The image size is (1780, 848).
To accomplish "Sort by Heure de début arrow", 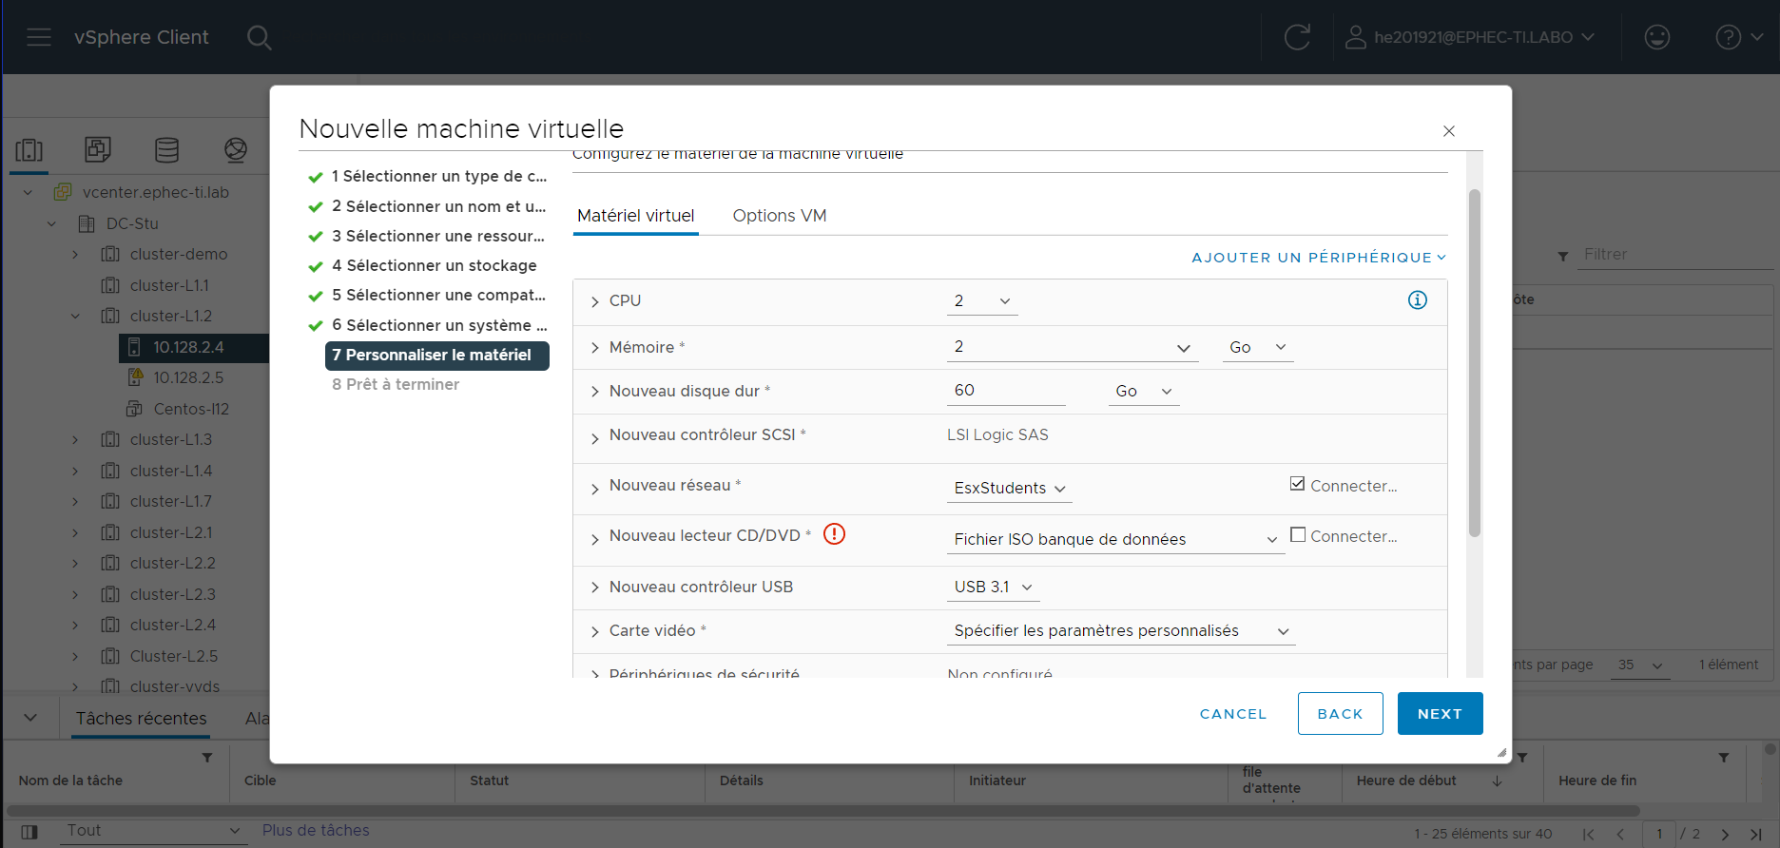I will [1497, 781].
